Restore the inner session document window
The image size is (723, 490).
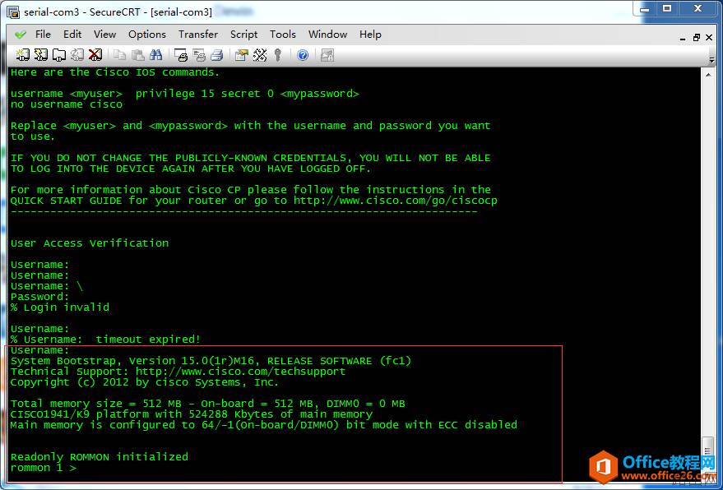(696, 38)
